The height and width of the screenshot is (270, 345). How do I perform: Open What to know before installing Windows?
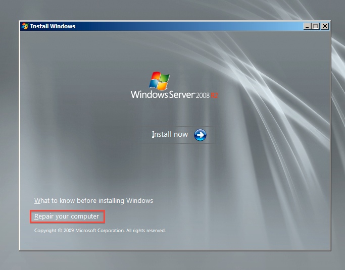click(93, 201)
